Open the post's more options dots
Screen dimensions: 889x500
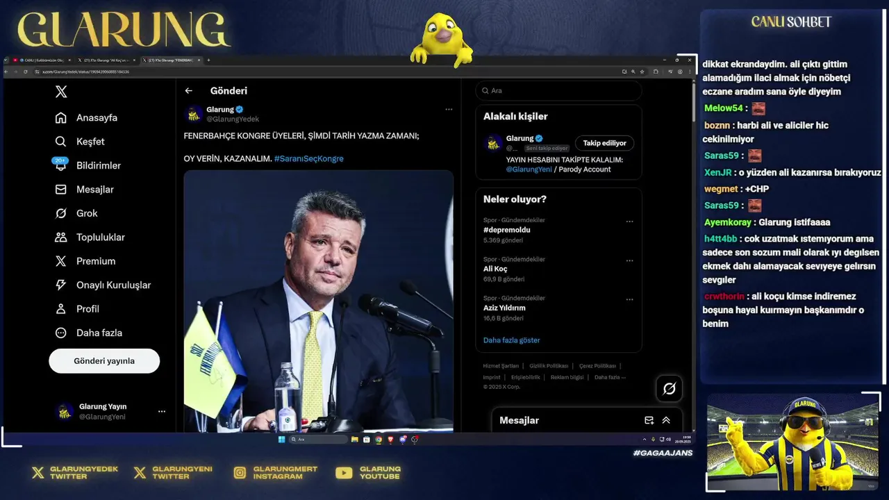pos(449,109)
